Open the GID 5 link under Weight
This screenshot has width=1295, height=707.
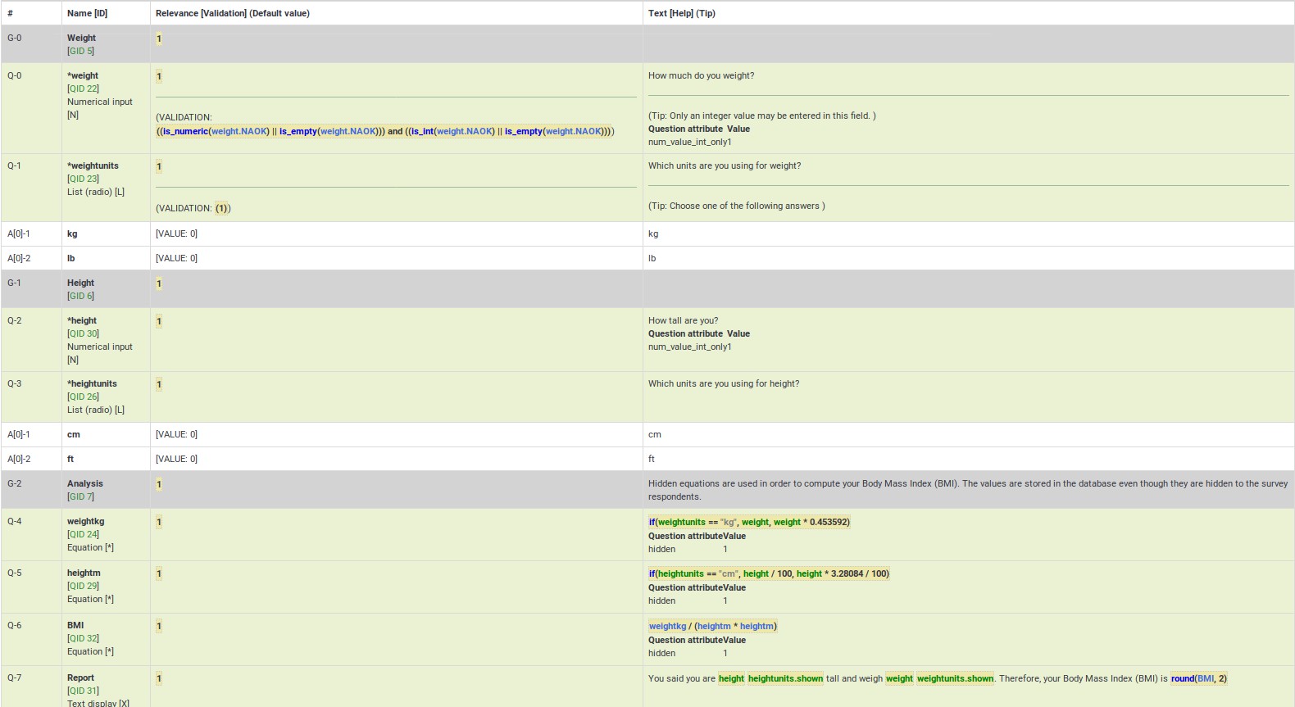tap(80, 51)
